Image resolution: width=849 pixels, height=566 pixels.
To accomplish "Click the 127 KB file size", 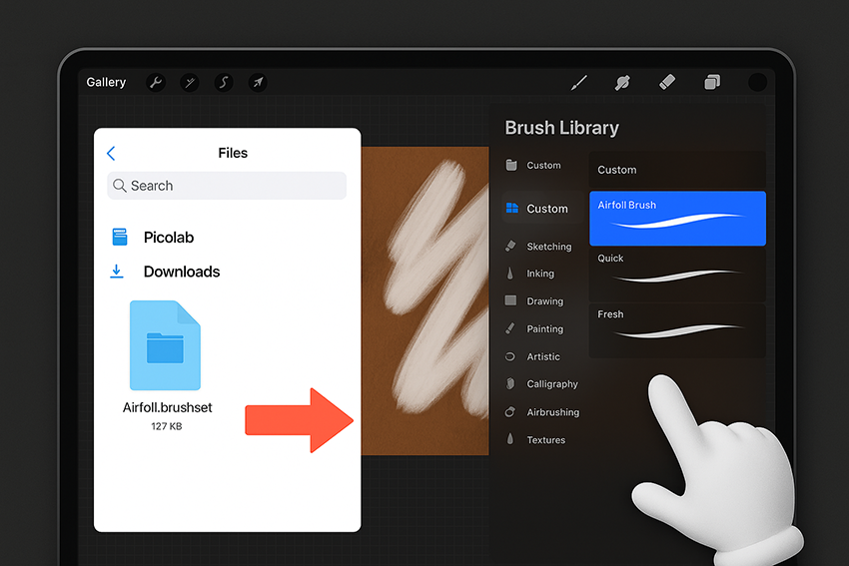I will click(167, 426).
